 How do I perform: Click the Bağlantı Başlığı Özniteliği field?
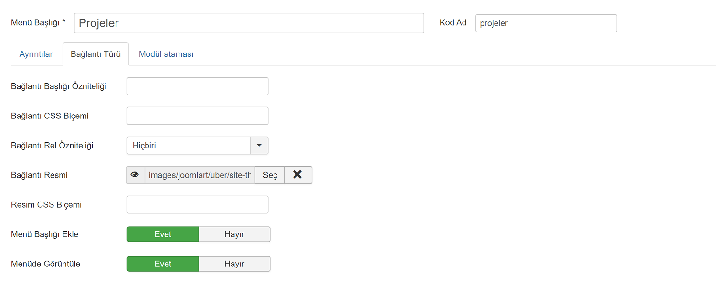pos(198,86)
